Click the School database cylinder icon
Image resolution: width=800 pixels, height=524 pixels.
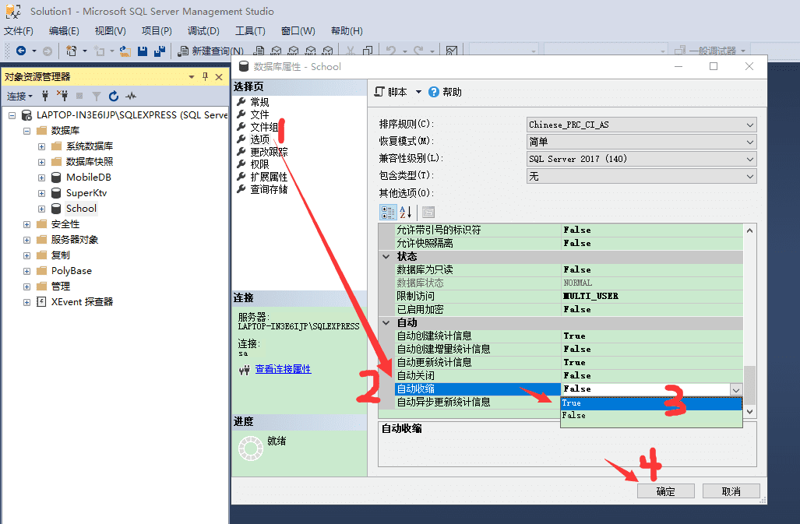click(x=56, y=209)
